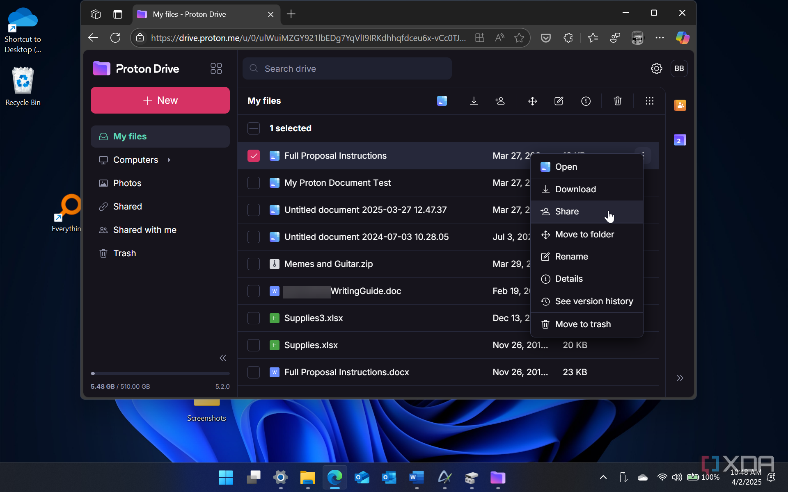Click the New button
This screenshot has height=492, width=788.
click(x=160, y=100)
